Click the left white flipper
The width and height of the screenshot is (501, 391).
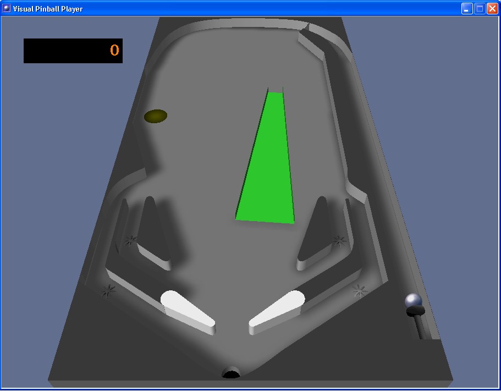point(188,312)
